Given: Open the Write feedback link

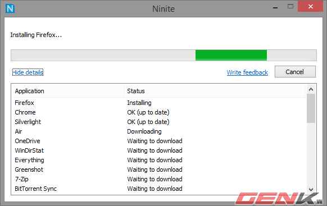Looking at the screenshot, I should tap(247, 72).
